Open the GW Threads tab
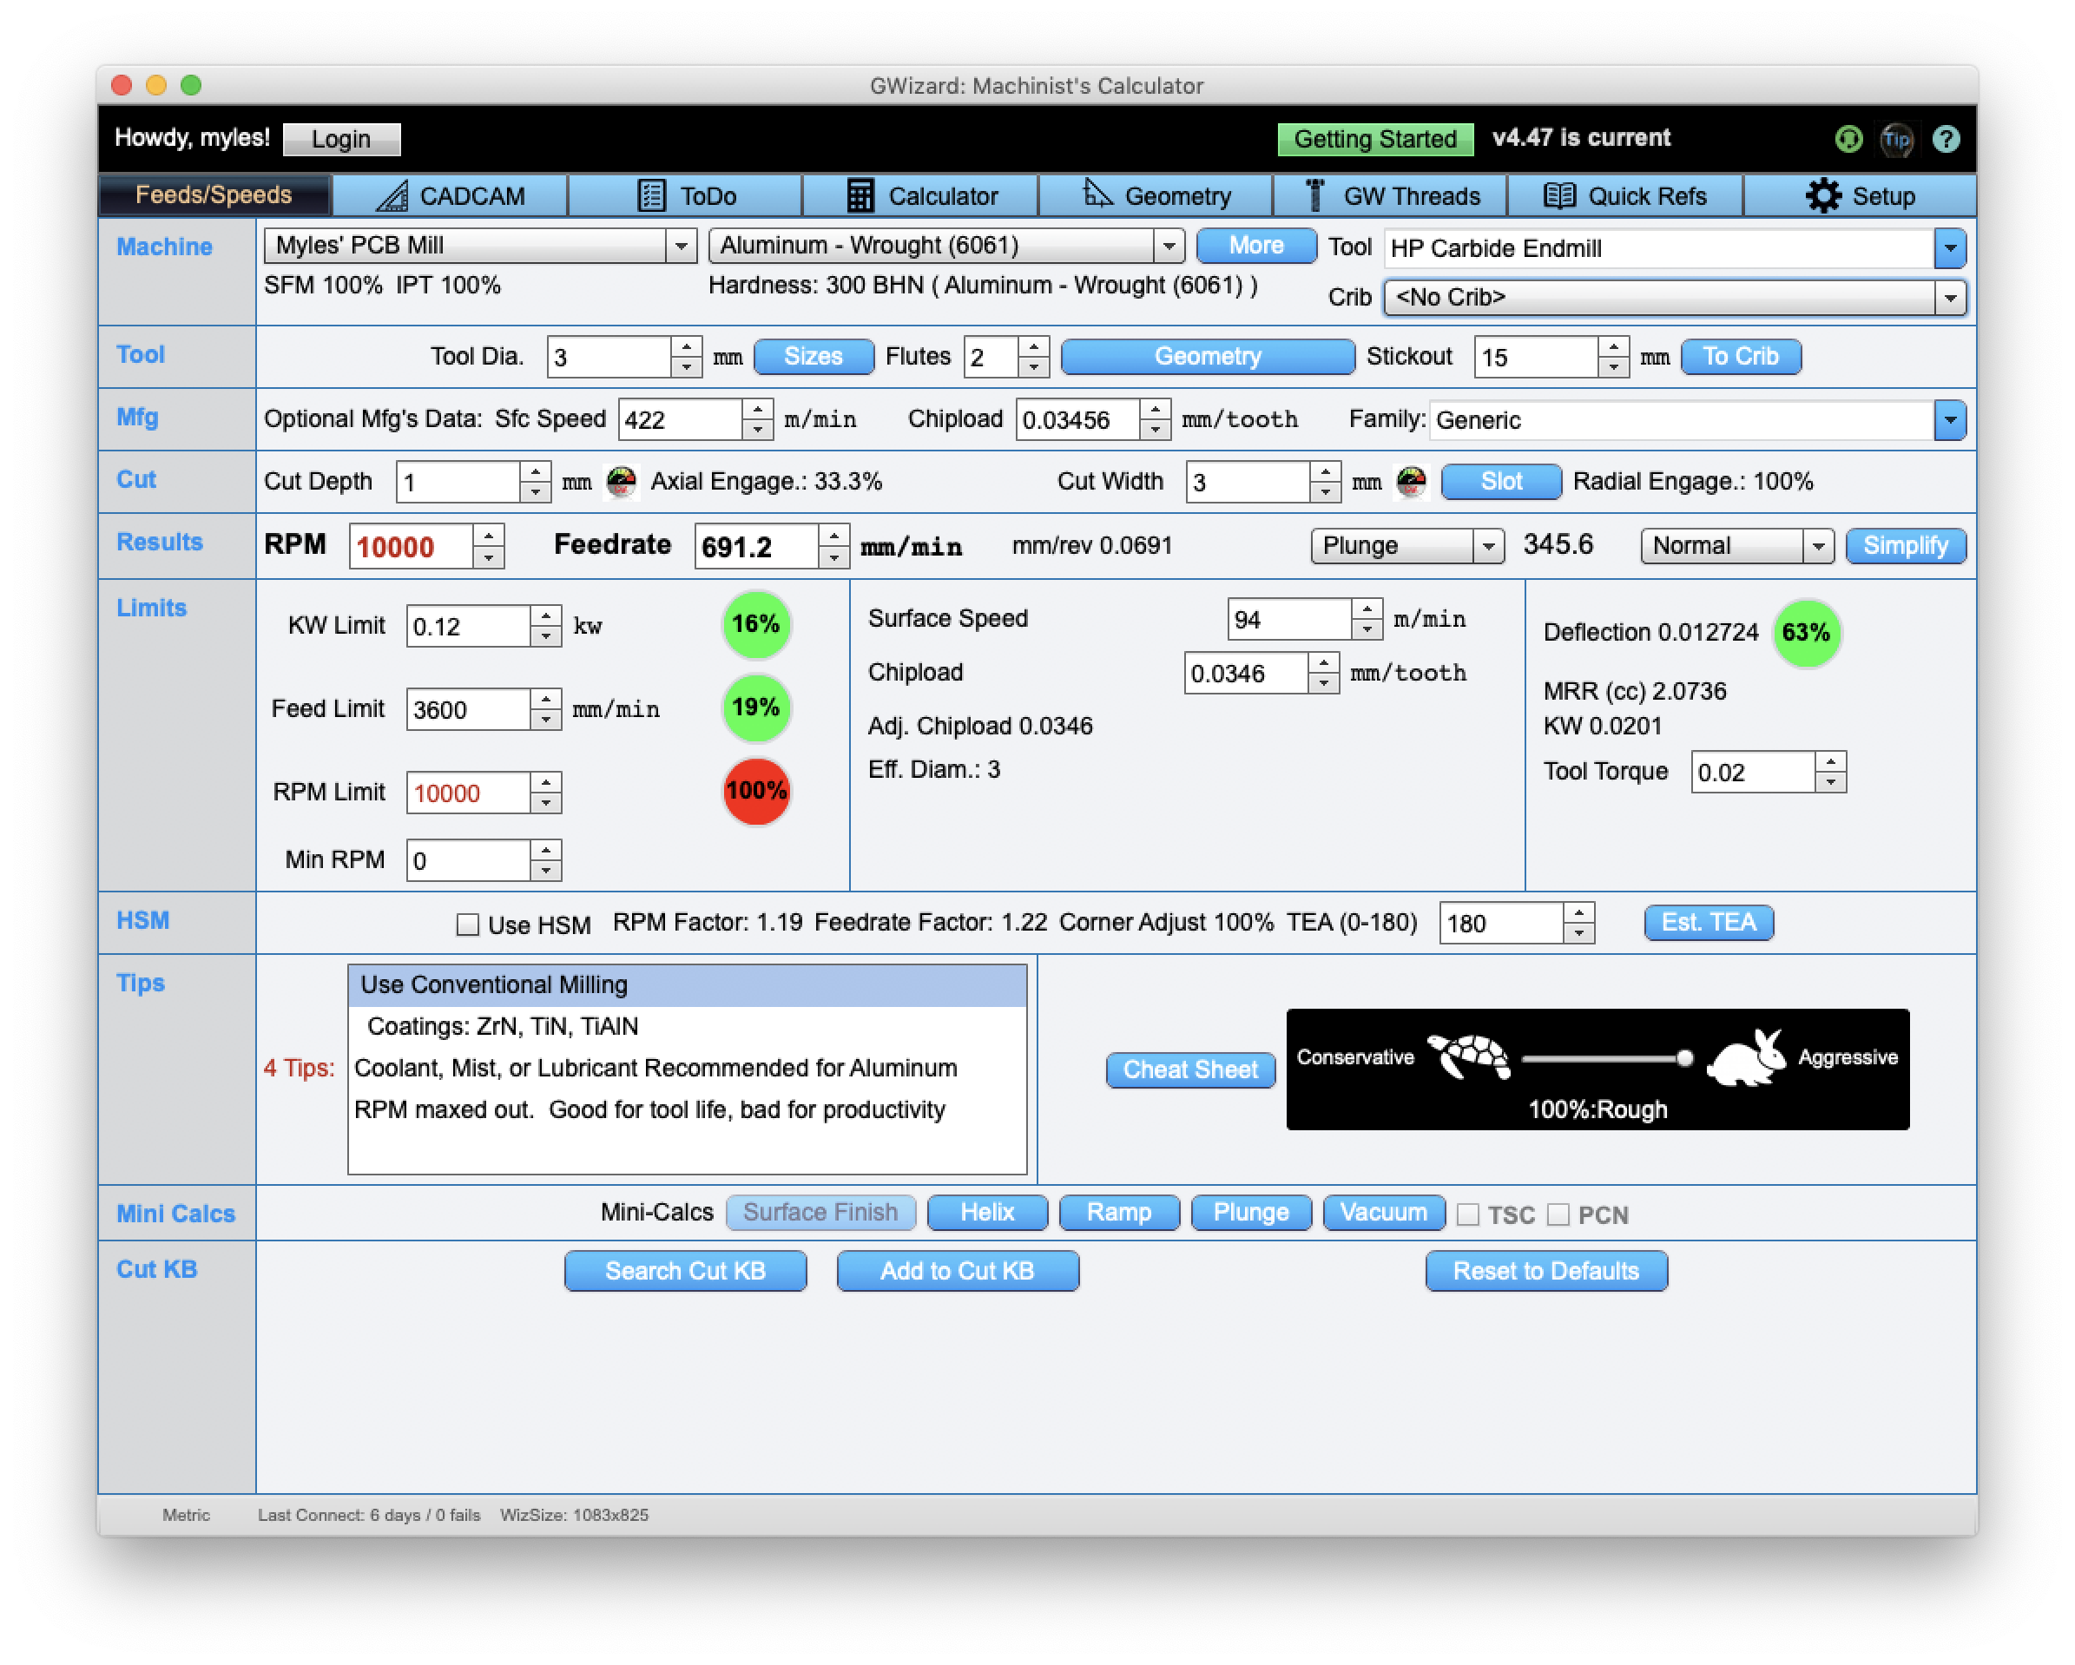Screen dimensions: 2075x1665 click(x=1391, y=195)
